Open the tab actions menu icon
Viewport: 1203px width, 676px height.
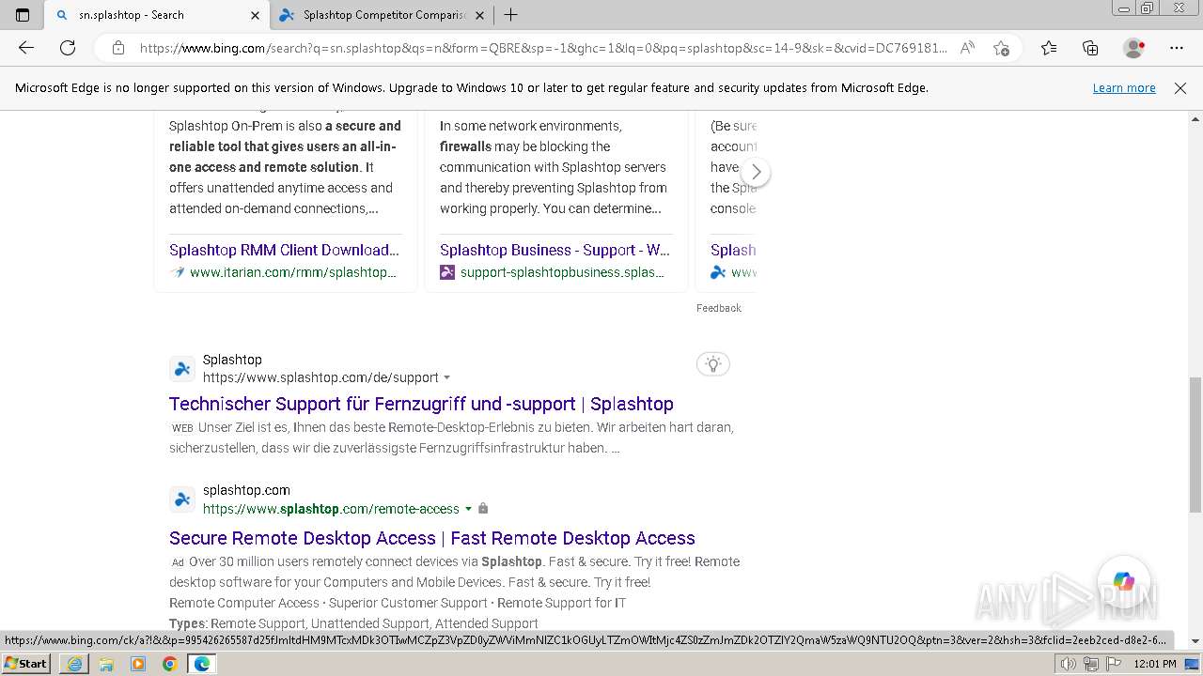23,15
